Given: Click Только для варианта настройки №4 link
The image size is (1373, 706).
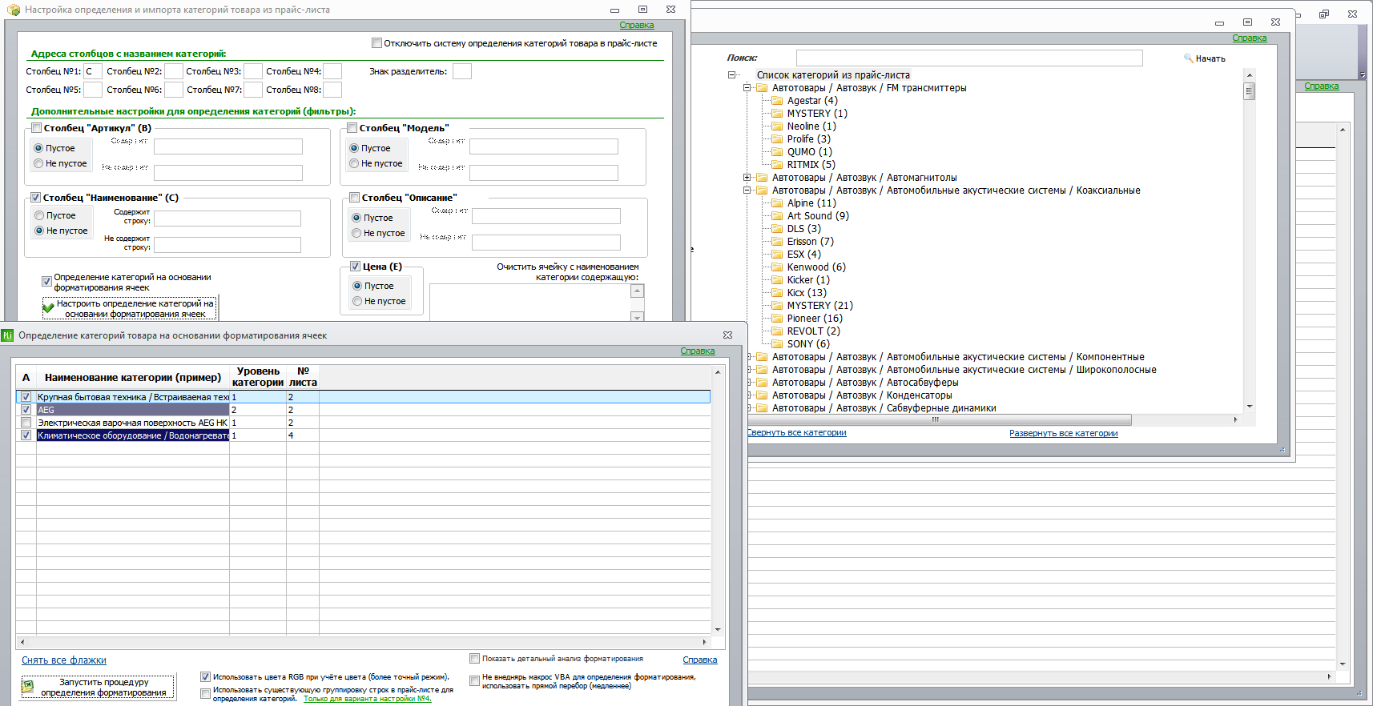Looking at the screenshot, I should pos(367,699).
